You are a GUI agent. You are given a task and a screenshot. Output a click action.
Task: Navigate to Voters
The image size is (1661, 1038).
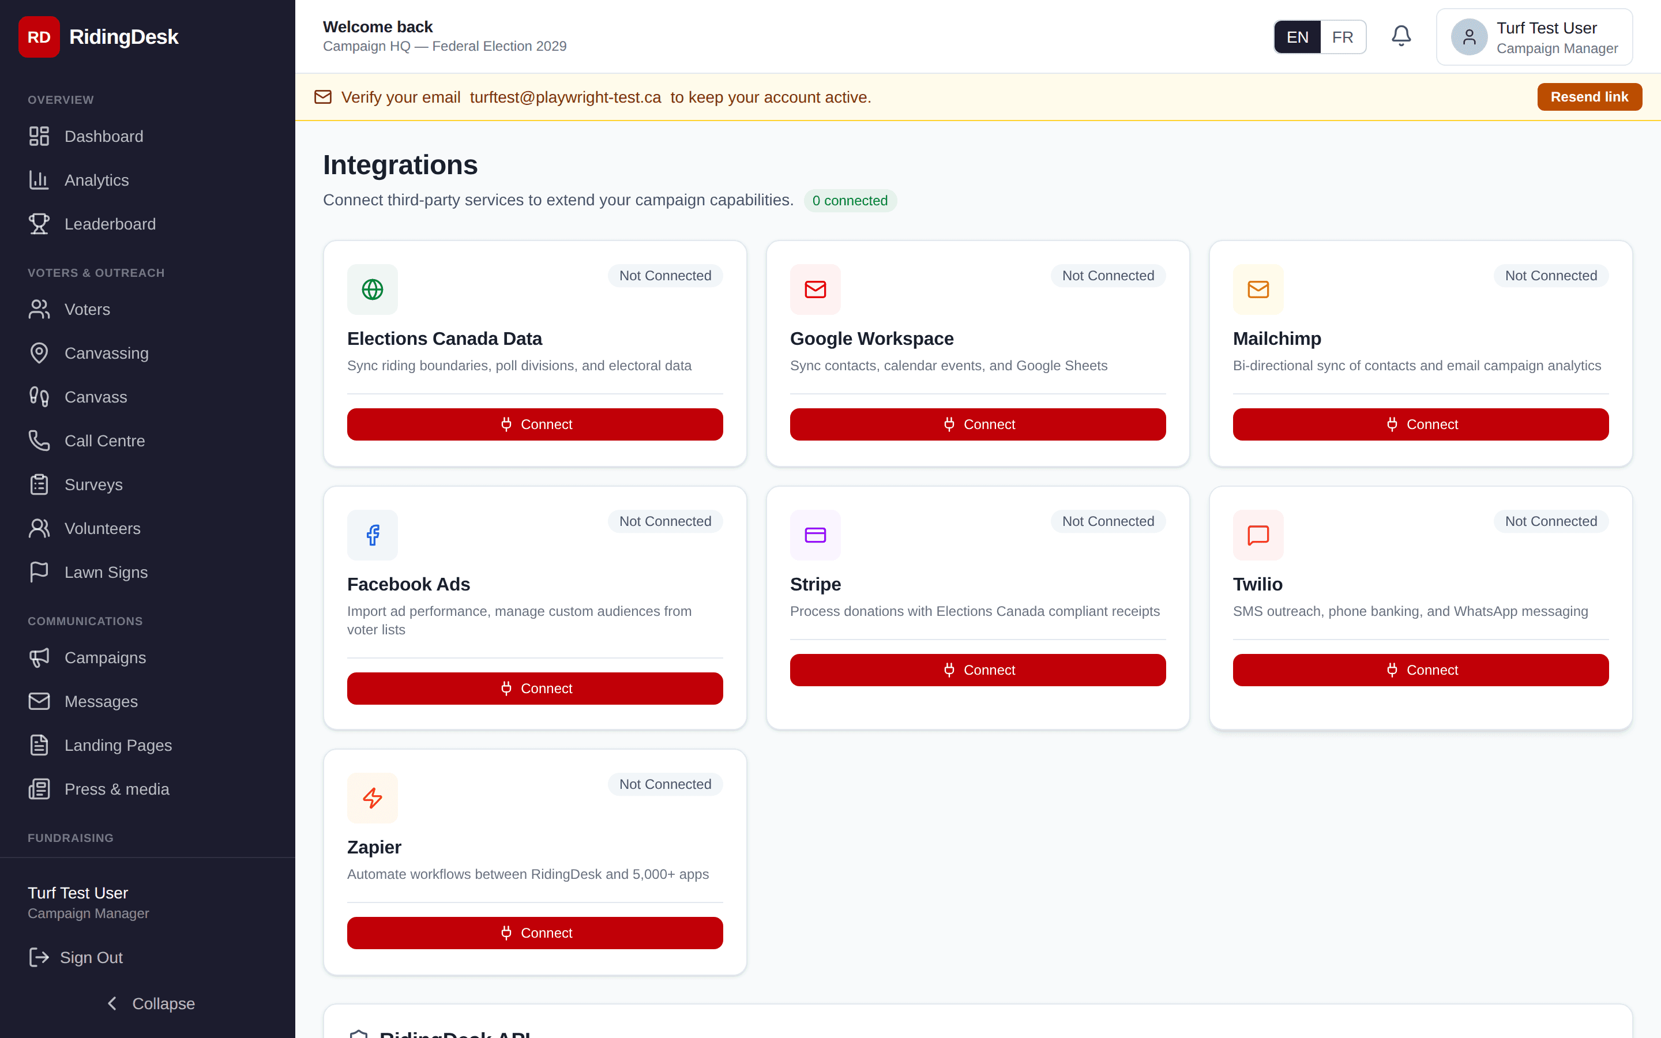tap(148, 309)
